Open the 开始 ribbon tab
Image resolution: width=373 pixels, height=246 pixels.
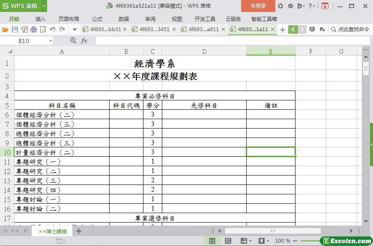point(14,19)
